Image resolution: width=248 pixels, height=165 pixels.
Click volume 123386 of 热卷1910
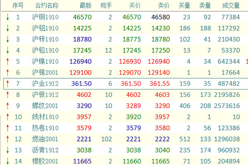click(229, 128)
